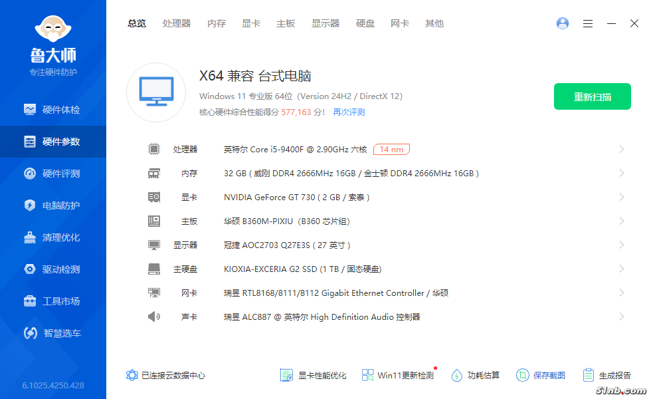
Task: Select 硬件参数 sidebar item
Action: [x=52, y=142]
